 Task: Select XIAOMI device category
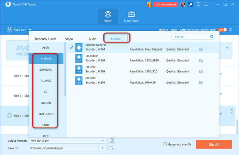tap(46, 103)
